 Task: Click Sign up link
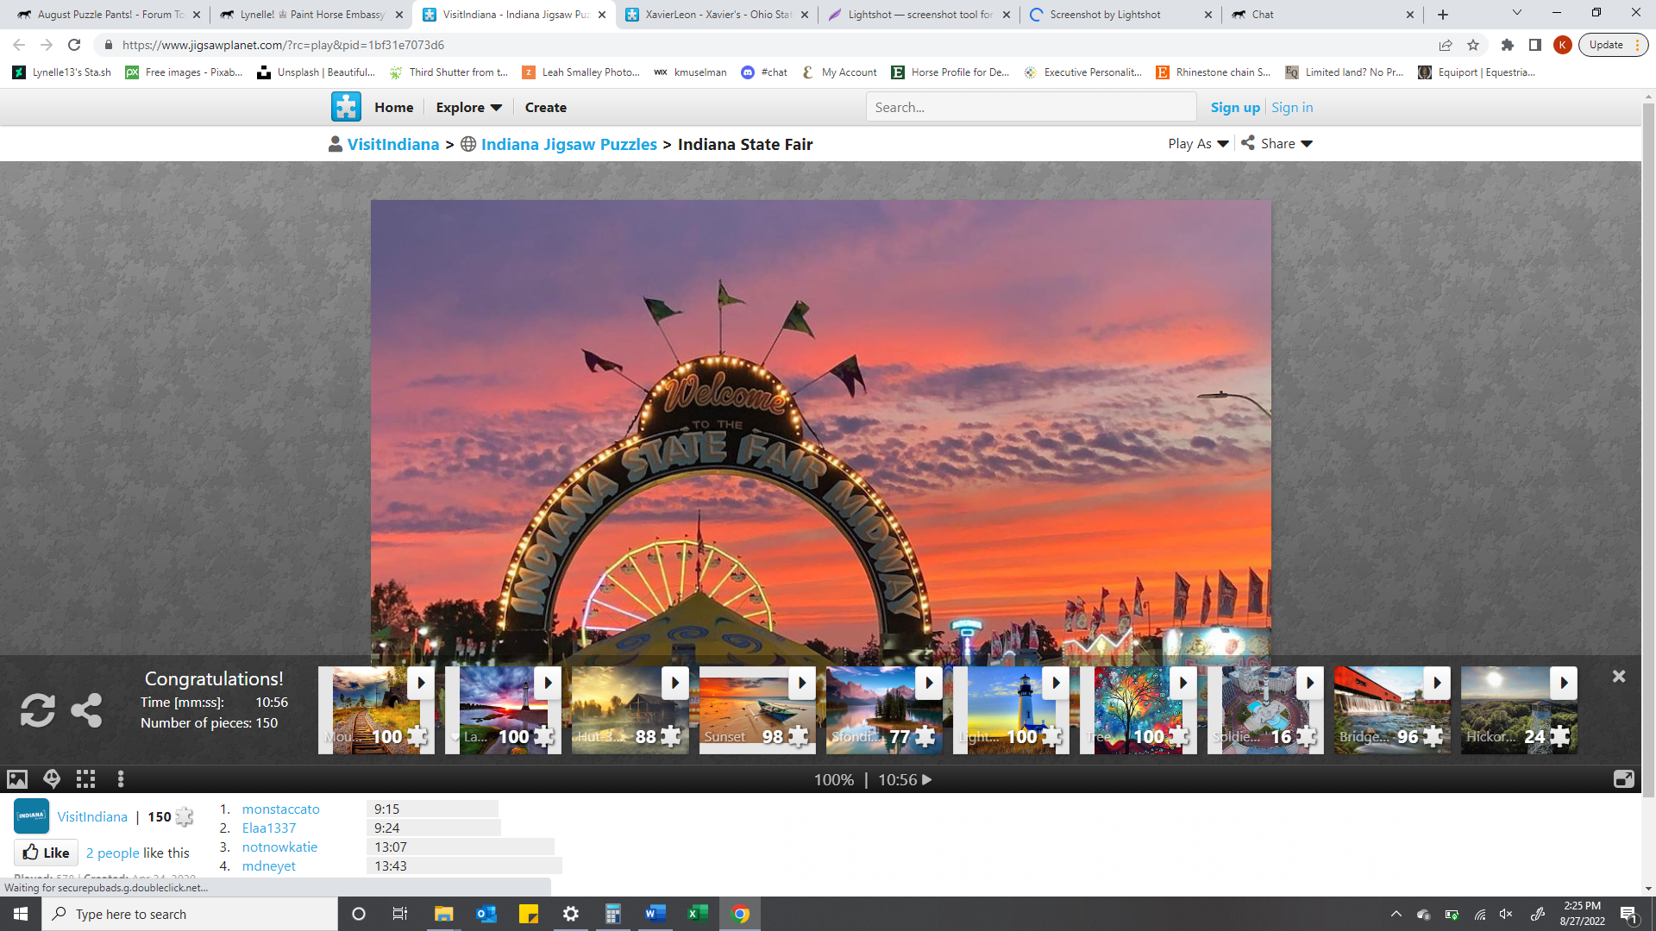pyautogui.click(x=1235, y=107)
